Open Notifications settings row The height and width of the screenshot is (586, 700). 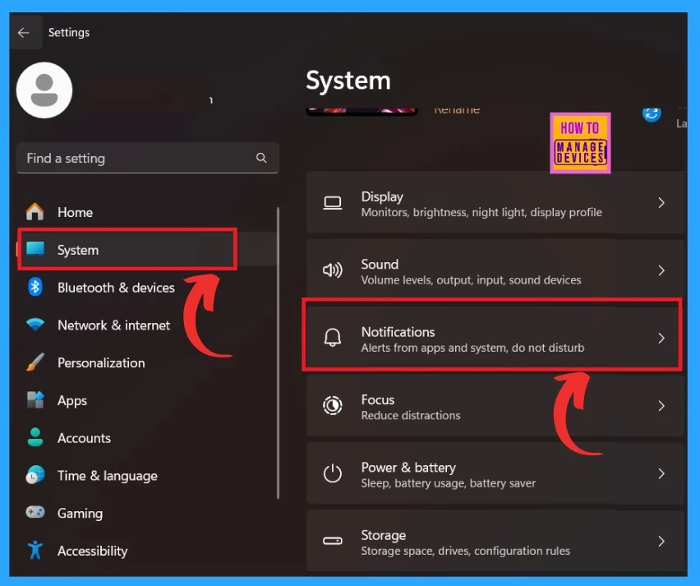click(495, 338)
